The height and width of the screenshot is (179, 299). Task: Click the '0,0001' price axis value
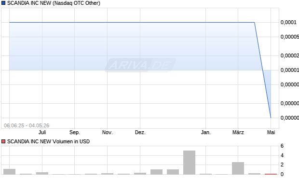288,22
